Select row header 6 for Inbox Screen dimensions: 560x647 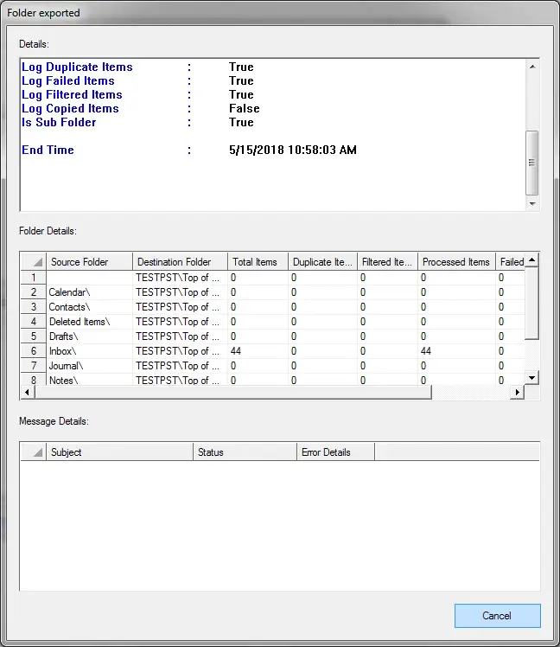34,351
